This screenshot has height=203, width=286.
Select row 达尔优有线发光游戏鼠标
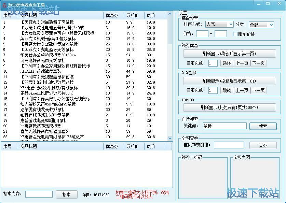pos(84,110)
